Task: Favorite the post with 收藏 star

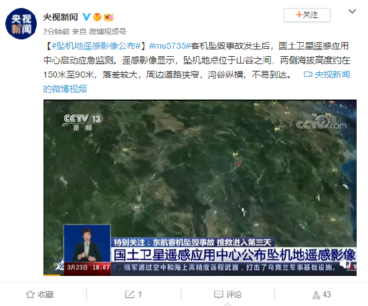Action: coord(39,295)
